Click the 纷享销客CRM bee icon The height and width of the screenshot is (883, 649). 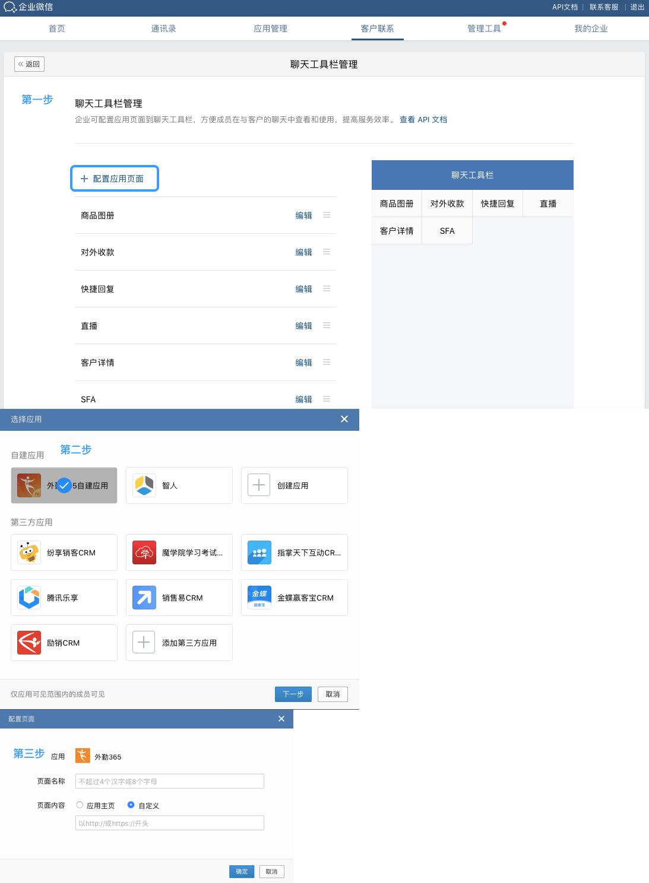(x=29, y=552)
